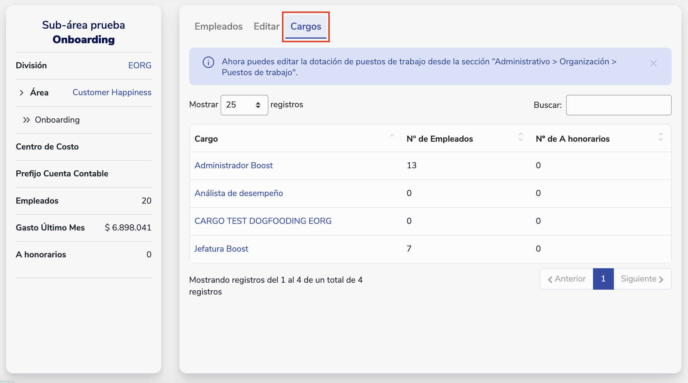Click the info circle icon in banner
Image resolution: width=688 pixels, height=383 pixels.
tap(208, 63)
